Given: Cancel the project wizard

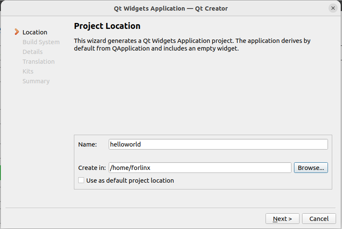Looking at the screenshot, I should click(319, 219).
